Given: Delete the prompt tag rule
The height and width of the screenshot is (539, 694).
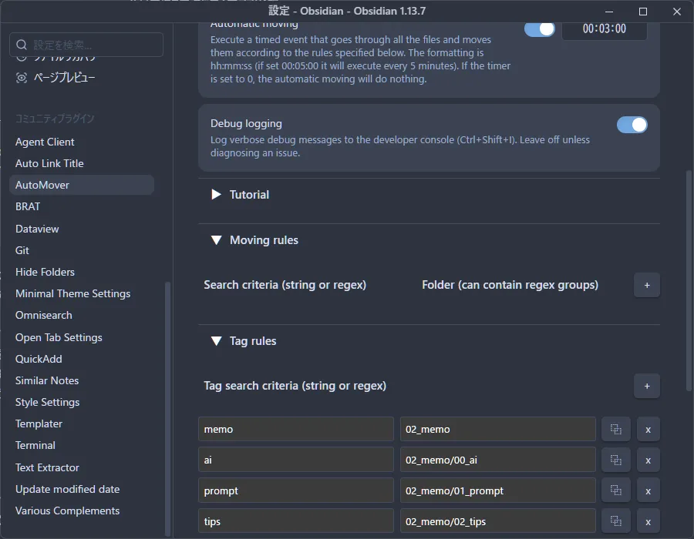Looking at the screenshot, I should point(648,490).
